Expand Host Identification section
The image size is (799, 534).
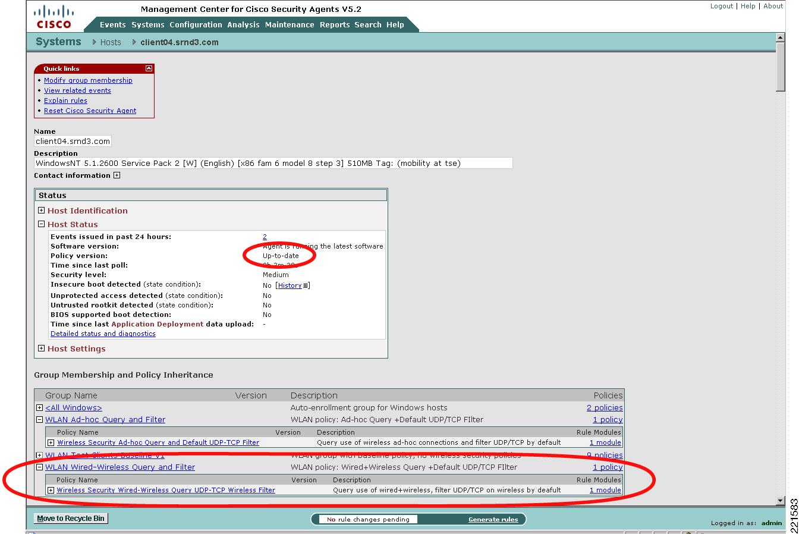pos(41,211)
